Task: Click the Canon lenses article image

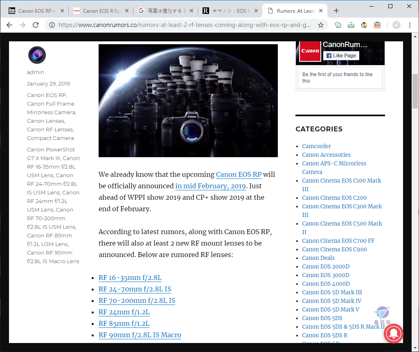Action: tap(188, 101)
